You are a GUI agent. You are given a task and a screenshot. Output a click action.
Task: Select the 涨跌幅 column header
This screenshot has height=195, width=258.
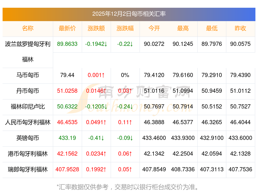click(125, 28)
